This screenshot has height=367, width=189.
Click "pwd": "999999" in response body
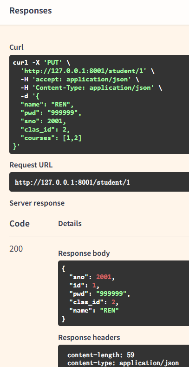100,294
